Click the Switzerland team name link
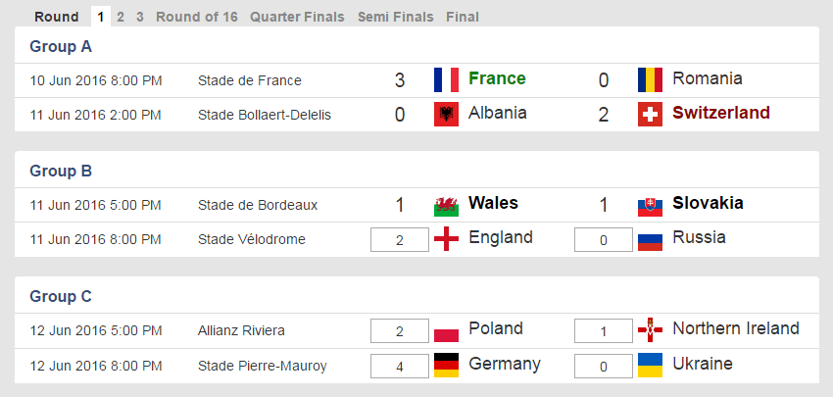The image size is (833, 397). [721, 113]
